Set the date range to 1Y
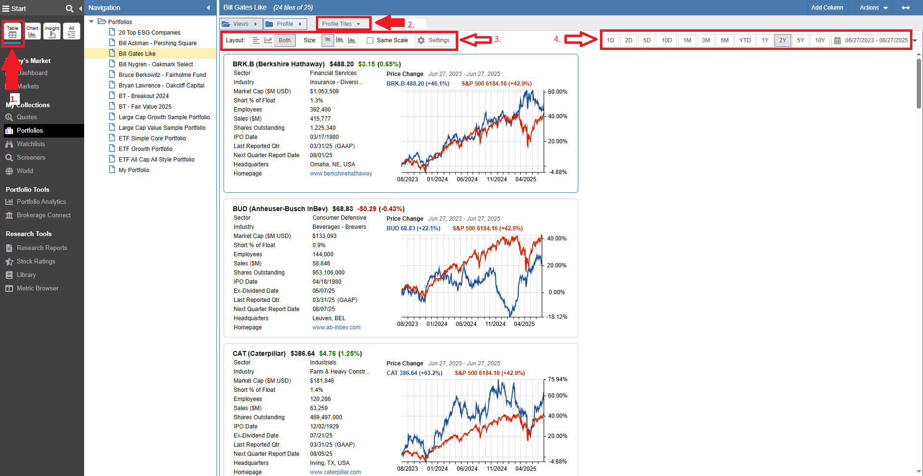 pyautogui.click(x=765, y=40)
